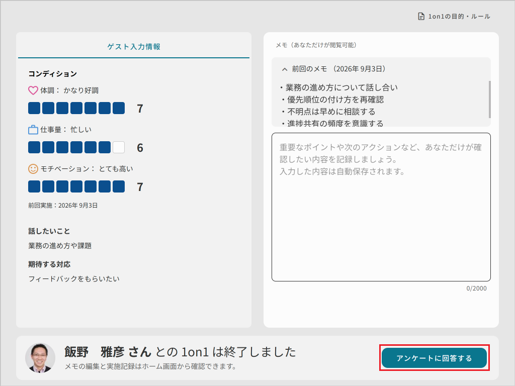Click the コンディション heading
The image size is (515, 386).
pyautogui.click(x=52, y=74)
